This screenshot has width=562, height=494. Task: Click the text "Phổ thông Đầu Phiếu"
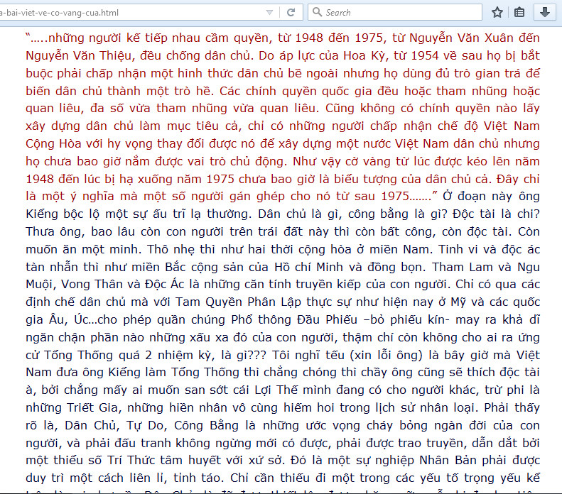294,319
